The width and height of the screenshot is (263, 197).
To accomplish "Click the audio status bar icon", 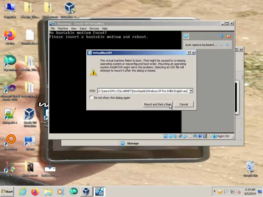I will tap(175, 136).
